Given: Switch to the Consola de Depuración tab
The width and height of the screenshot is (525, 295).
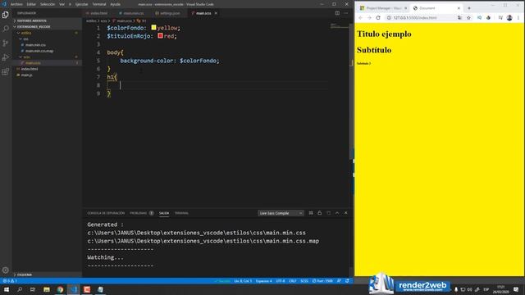Looking at the screenshot, I should pyautogui.click(x=106, y=213).
